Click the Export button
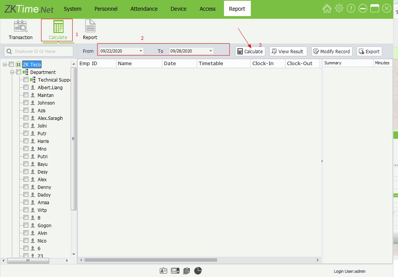Viewport: 398px width, 277px height. 369,51
